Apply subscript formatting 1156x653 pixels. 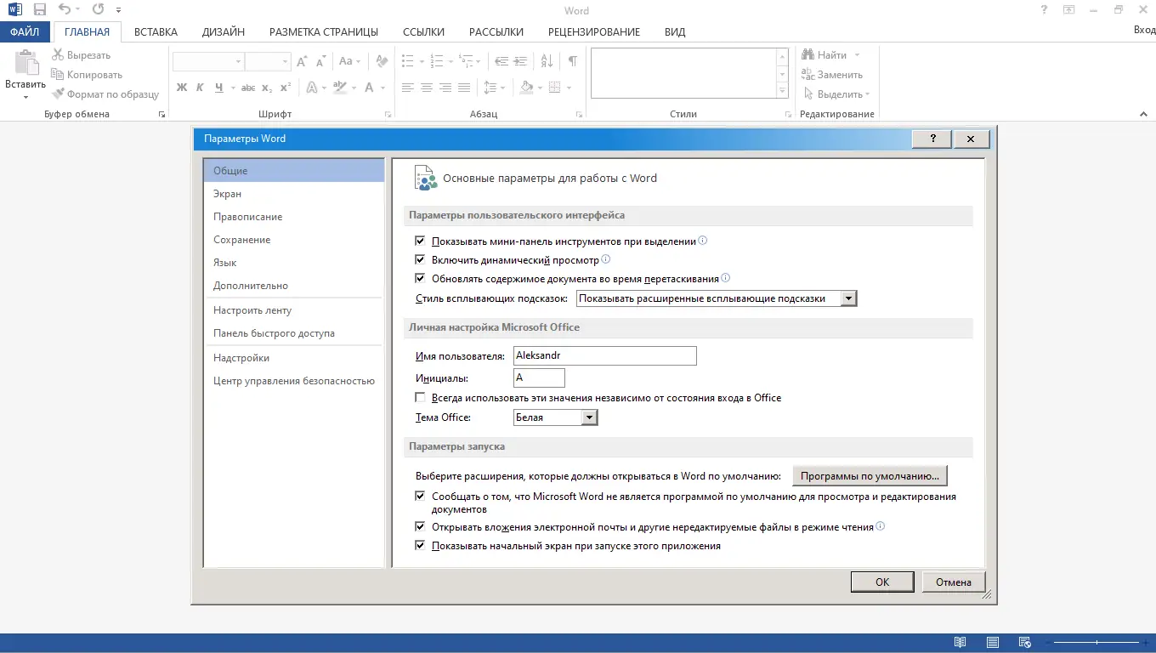point(267,88)
